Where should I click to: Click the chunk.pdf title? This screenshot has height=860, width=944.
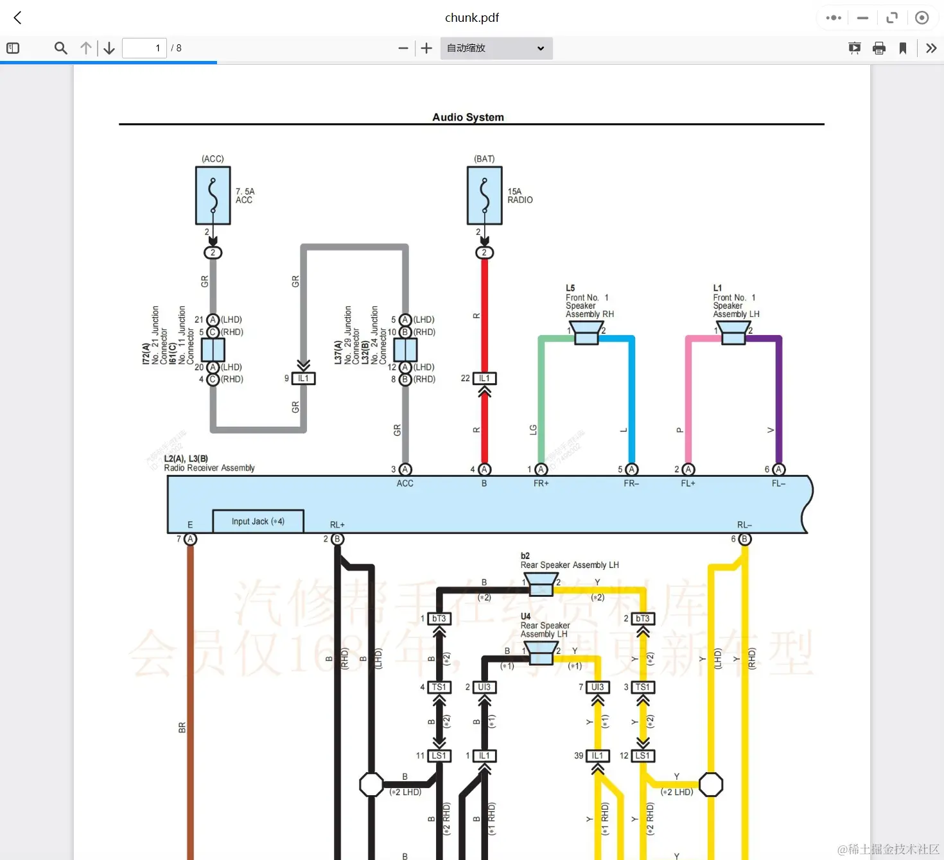[x=472, y=18]
